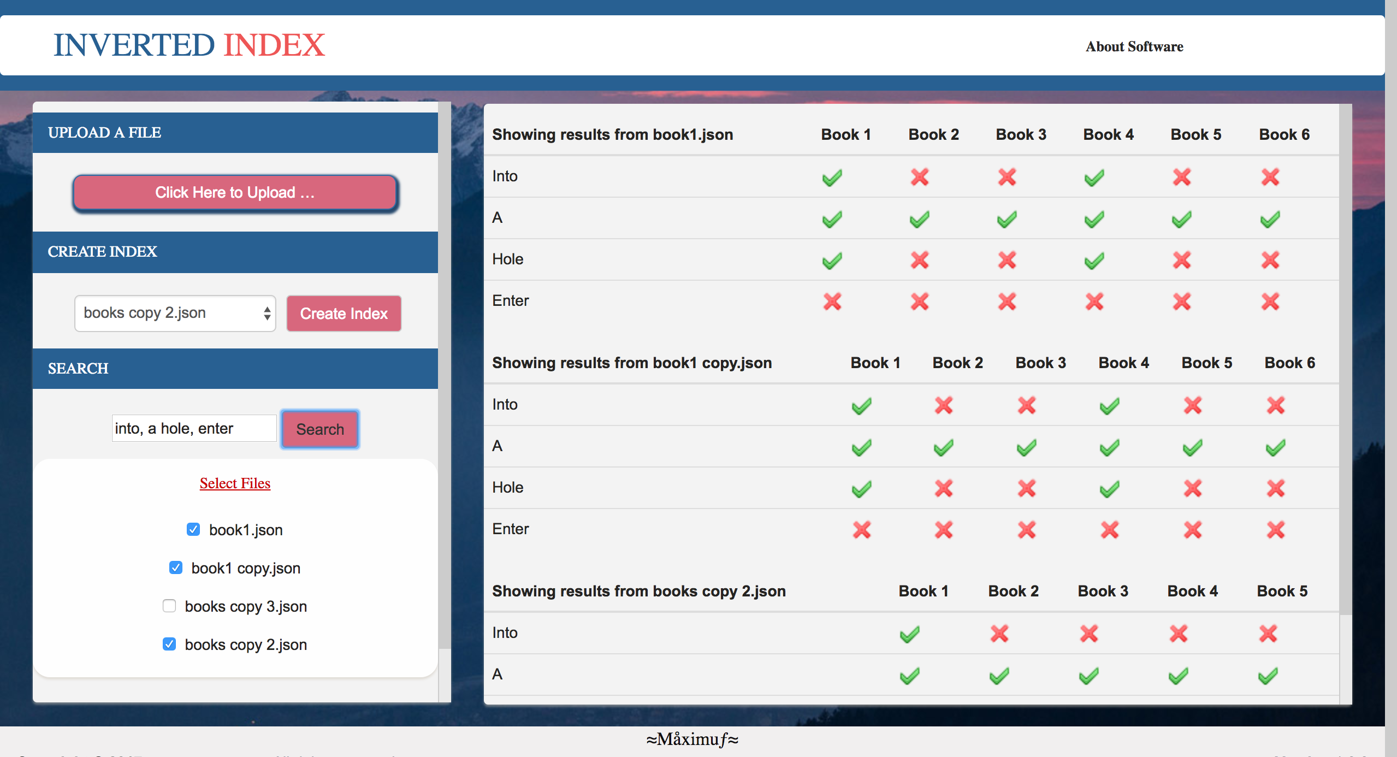Click the INVERTED INDEX logo title
Image resolution: width=1397 pixels, height=757 pixels.
click(189, 45)
